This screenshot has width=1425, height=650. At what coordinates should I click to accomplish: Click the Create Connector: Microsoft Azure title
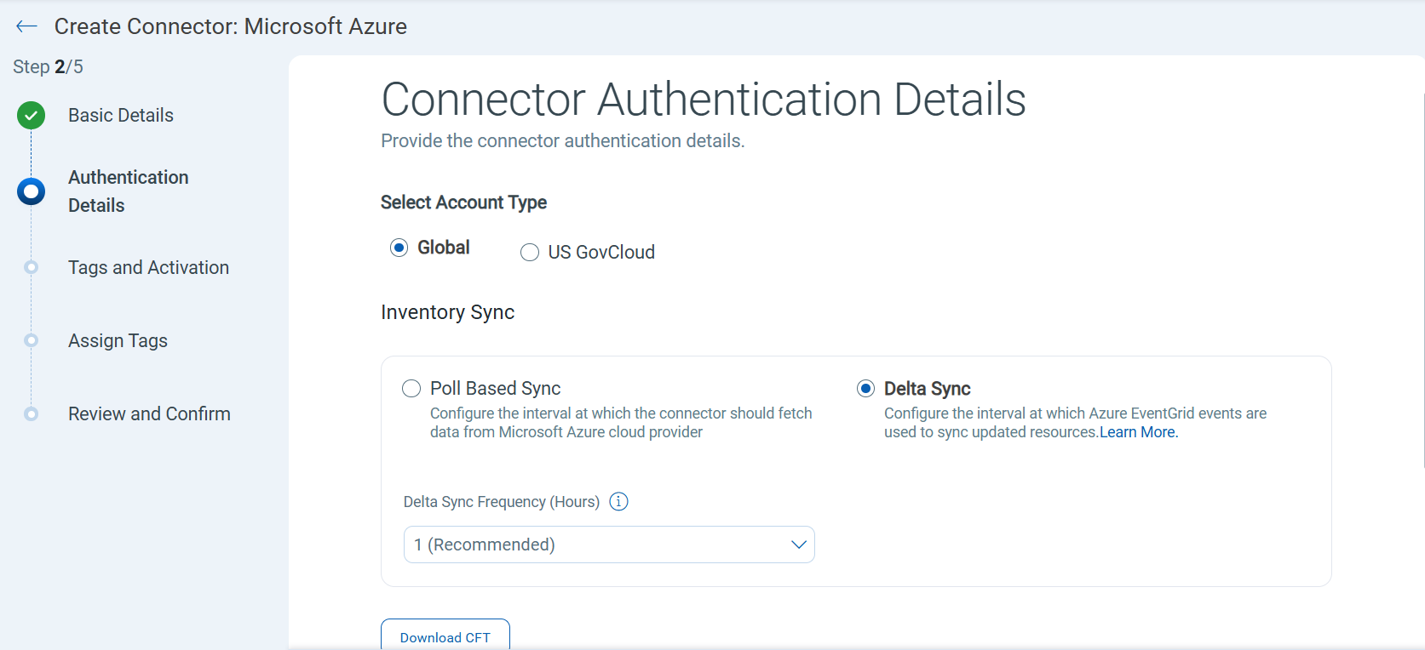click(x=231, y=26)
